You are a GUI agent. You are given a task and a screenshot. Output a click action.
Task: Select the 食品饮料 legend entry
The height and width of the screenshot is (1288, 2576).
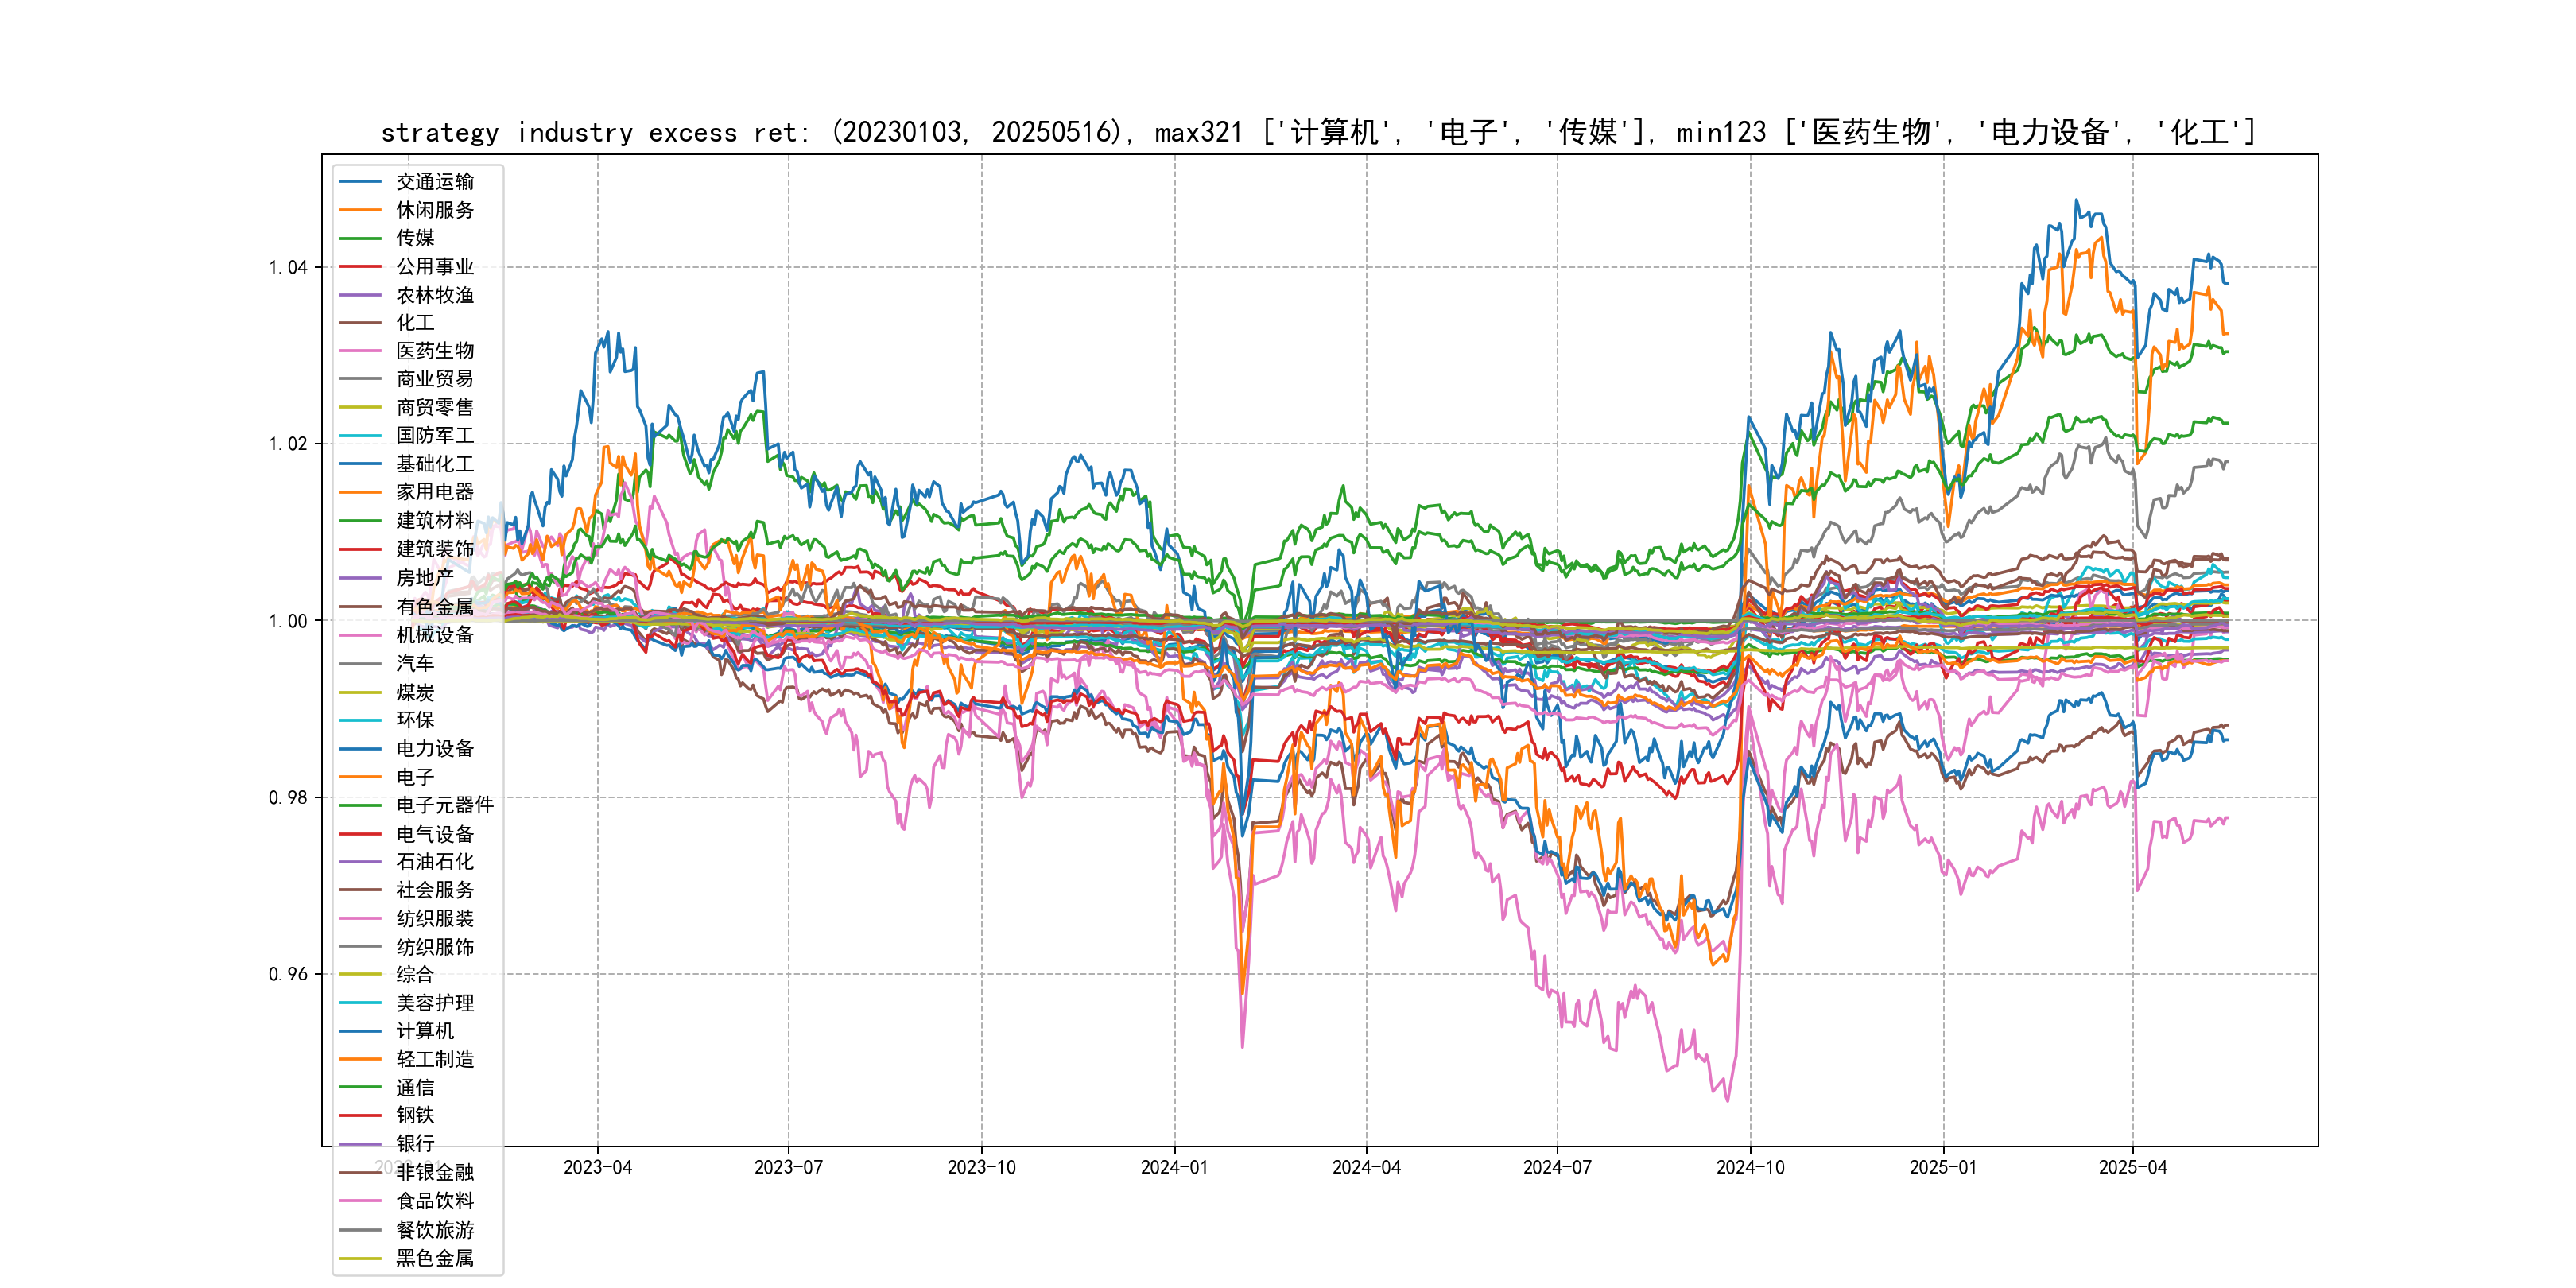tap(434, 1201)
